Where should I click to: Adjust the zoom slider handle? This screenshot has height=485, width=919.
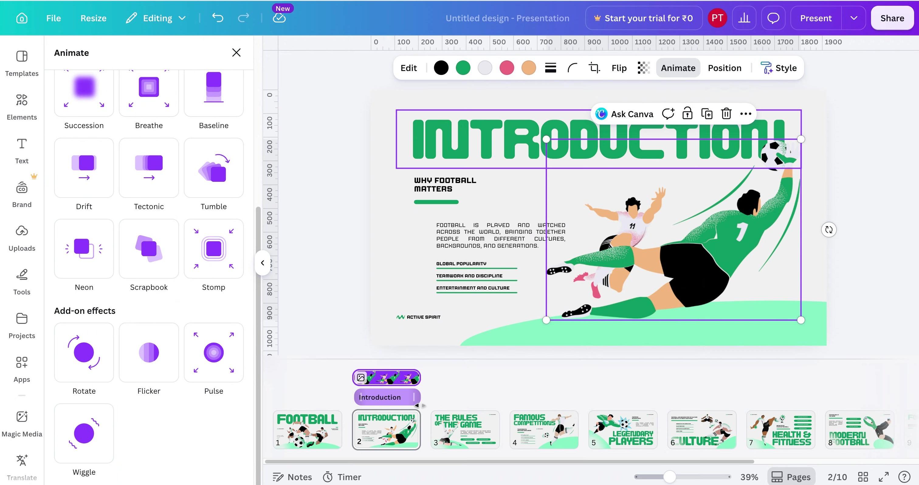(669, 477)
